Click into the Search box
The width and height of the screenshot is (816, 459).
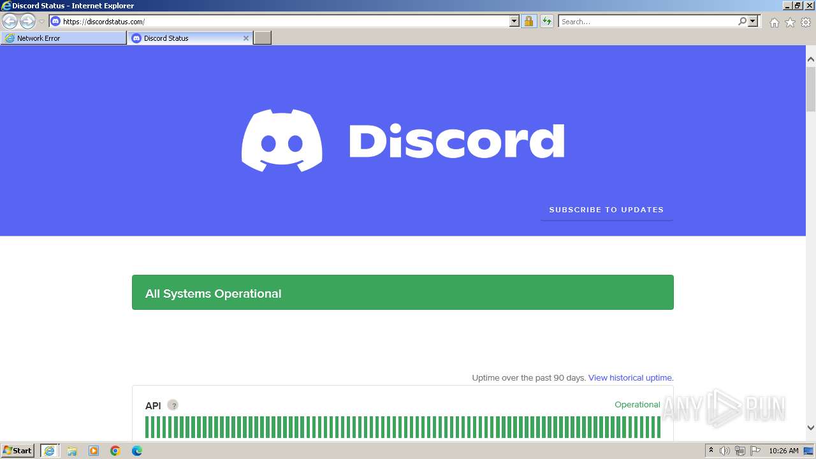[x=648, y=21]
